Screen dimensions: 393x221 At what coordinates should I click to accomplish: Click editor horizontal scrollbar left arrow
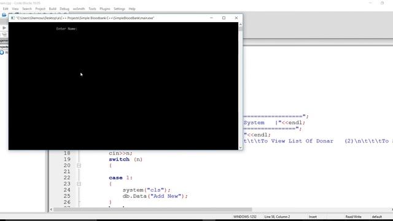click(x=51, y=209)
